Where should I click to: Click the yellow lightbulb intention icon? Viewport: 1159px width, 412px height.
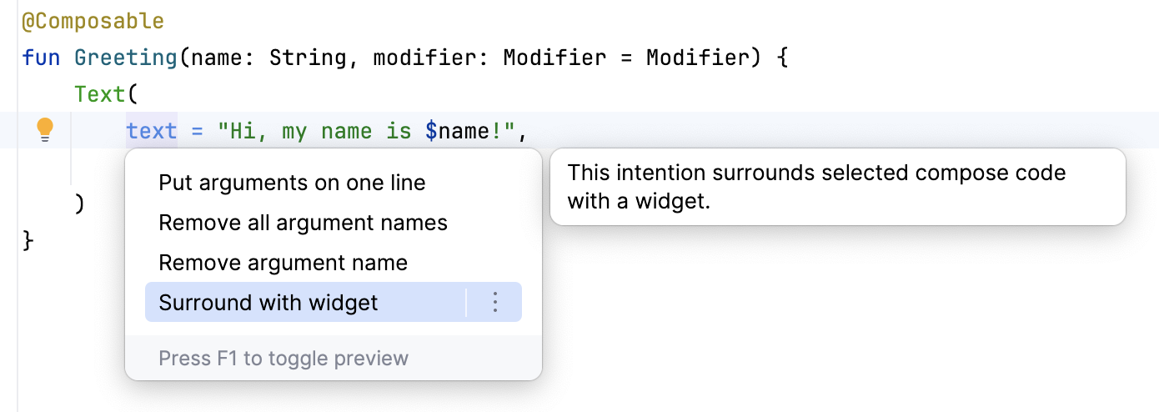coord(45,130)
